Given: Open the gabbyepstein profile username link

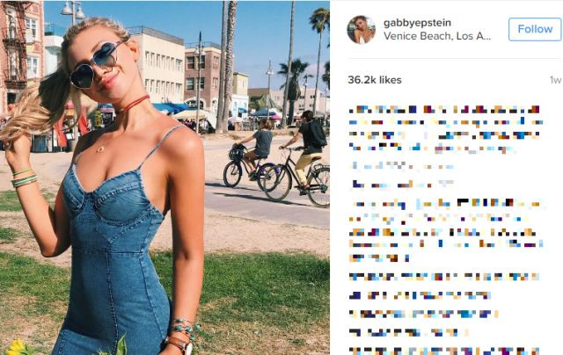Looking at the screenshot, I should click(x=417, y=23).
